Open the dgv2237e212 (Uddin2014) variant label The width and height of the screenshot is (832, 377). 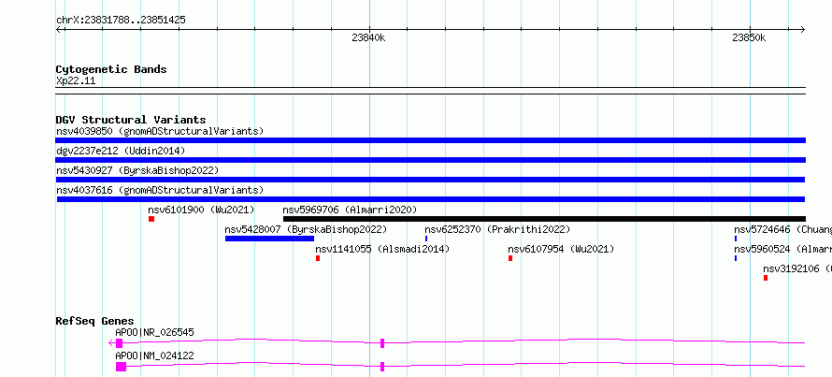pos(121,152)
